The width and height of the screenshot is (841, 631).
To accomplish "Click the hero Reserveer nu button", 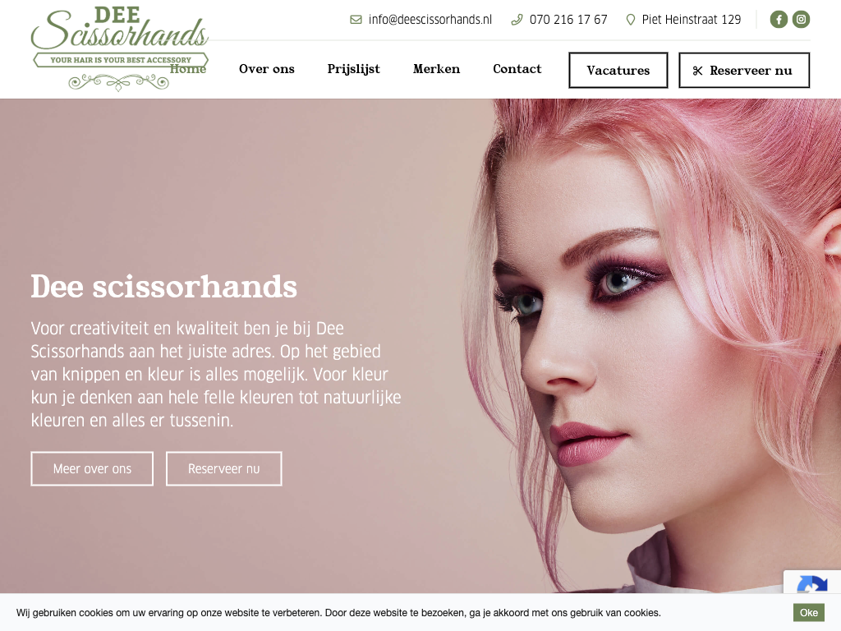I will (223, 468).
